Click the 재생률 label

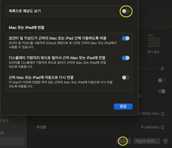[x=41, y=127]
